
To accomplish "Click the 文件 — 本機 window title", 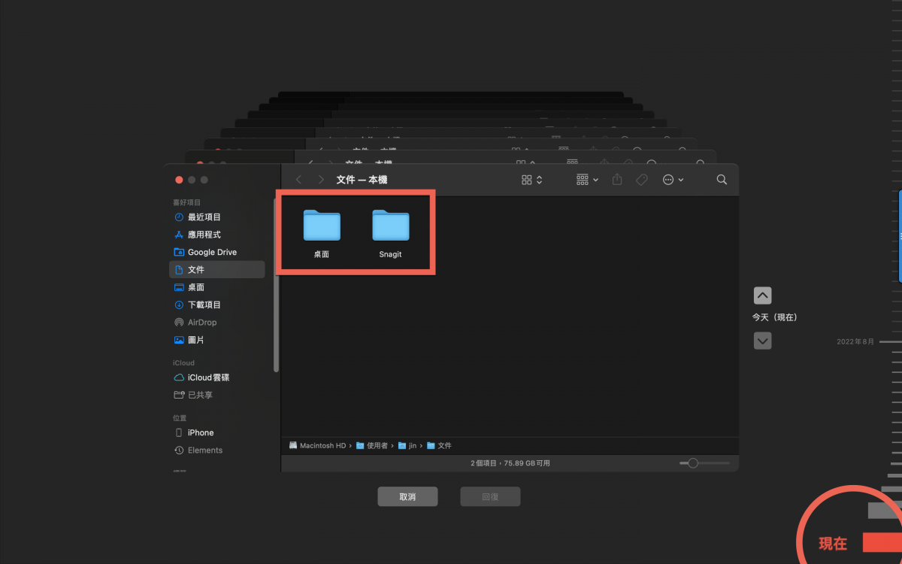I will coord(362,180).
